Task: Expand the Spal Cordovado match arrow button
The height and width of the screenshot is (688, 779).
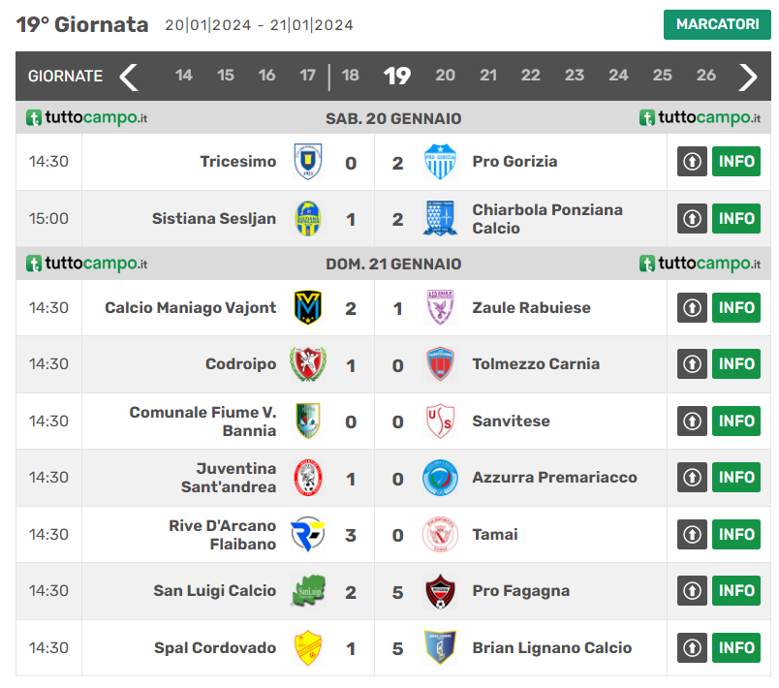Action: point(692,647)
